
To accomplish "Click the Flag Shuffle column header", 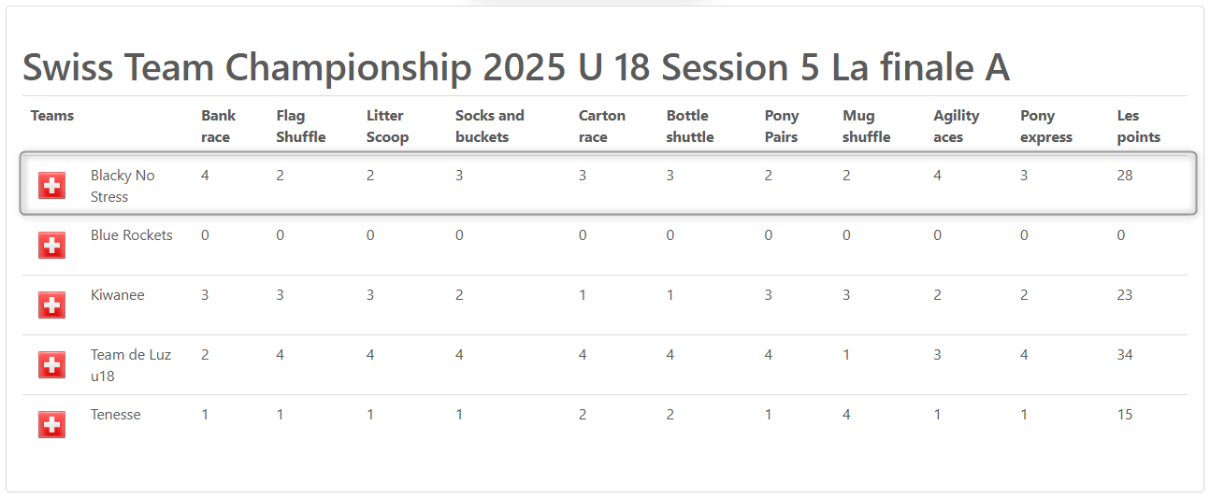I will pos(300,126).
